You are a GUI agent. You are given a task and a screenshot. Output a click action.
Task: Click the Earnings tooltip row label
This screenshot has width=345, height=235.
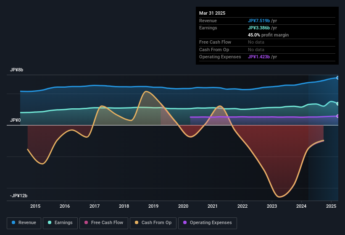(x=208, y=28)
